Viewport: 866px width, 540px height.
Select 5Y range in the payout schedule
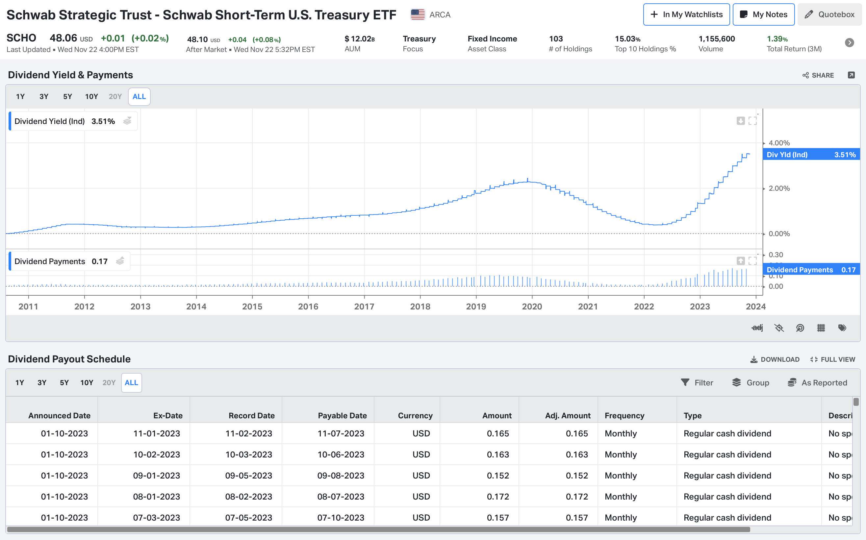click(x=64, y=382)
